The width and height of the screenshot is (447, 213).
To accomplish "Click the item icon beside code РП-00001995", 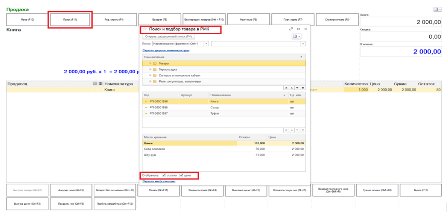I will 146,107.
